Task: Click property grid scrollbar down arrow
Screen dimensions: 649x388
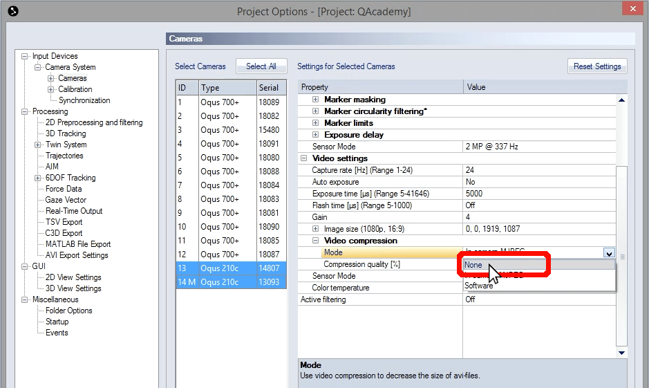Action: (x=621, y=353)
